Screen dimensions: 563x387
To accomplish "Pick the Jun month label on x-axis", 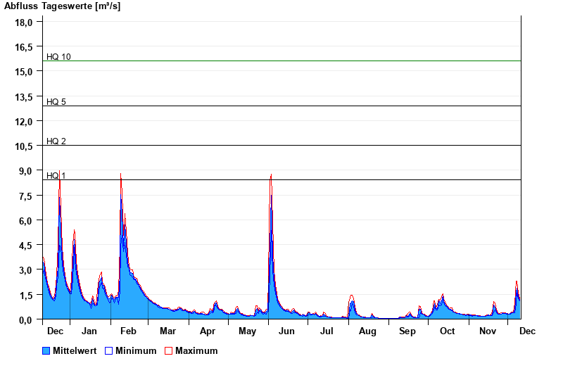I will 287,331.
